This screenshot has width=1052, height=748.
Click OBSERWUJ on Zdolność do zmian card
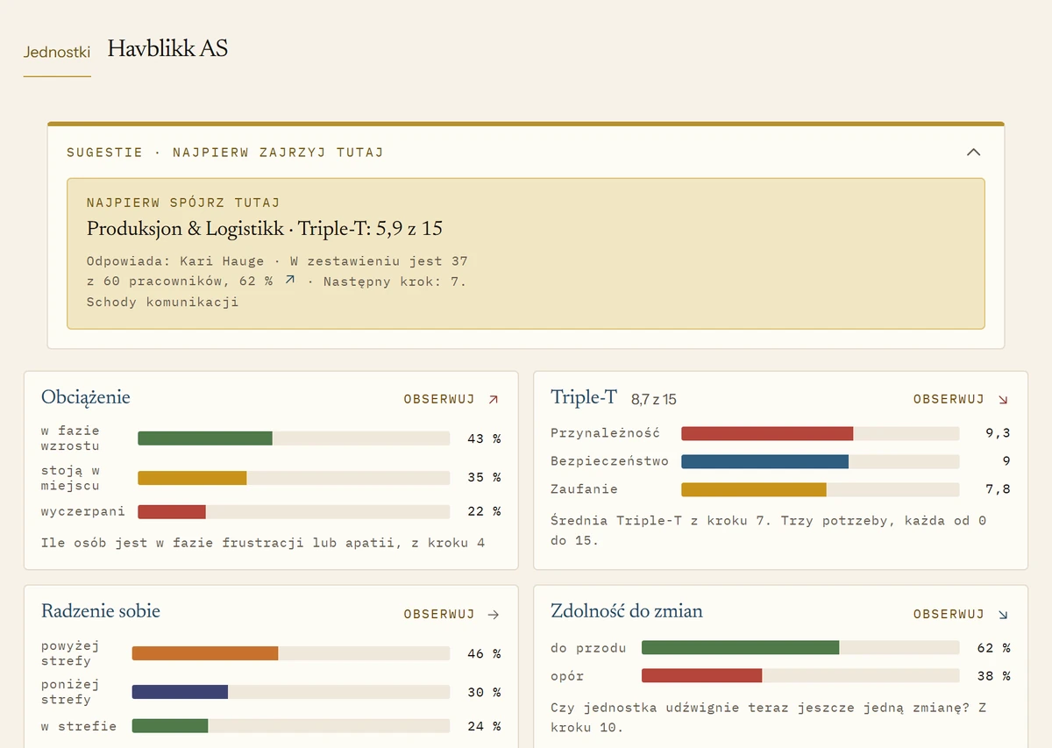coord(949,615)
